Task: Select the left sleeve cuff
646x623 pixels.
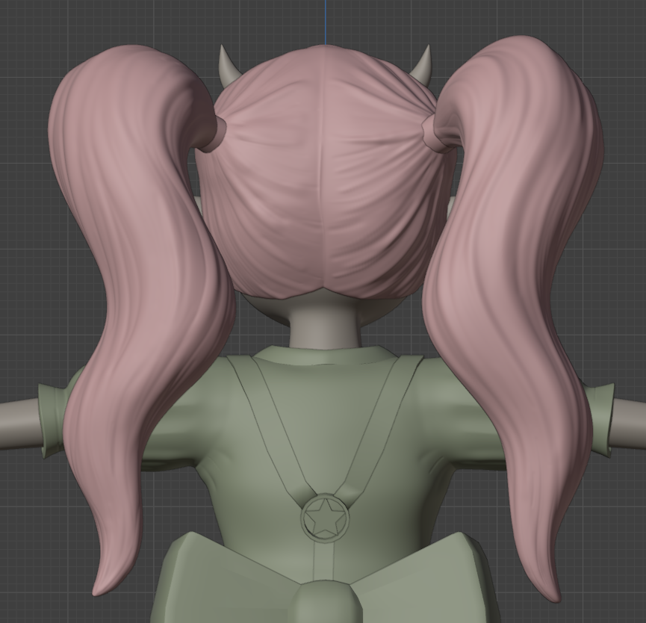Action: click(52, 421)
